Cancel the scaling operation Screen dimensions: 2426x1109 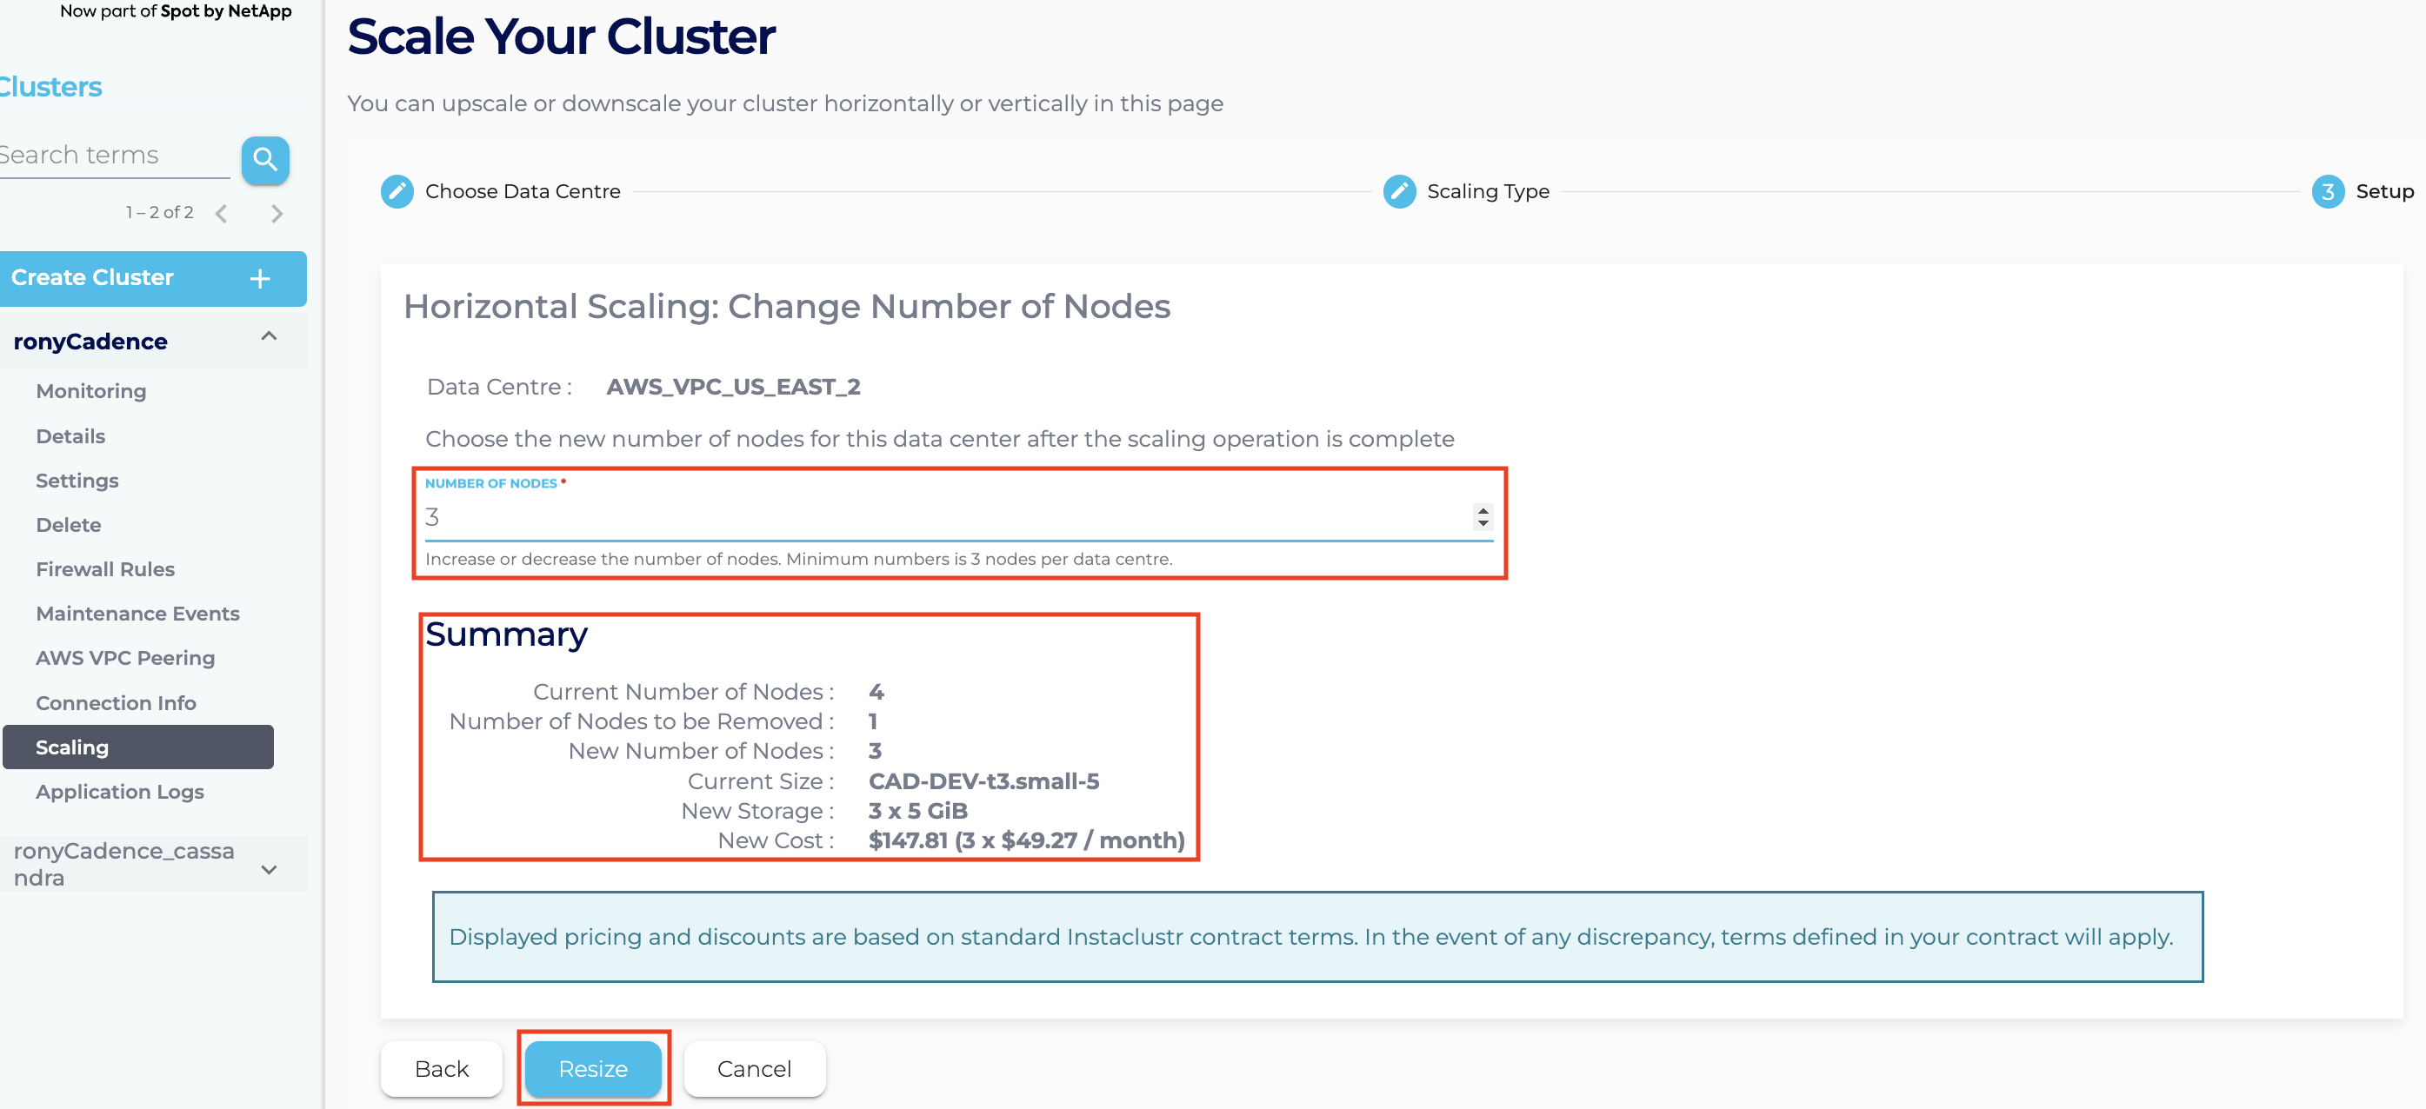(753, 1067)
